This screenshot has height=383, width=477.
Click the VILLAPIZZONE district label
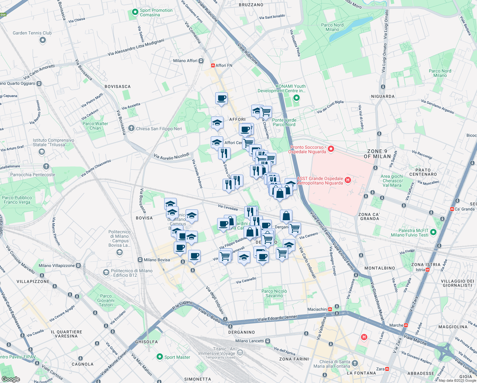coord(33,282)
